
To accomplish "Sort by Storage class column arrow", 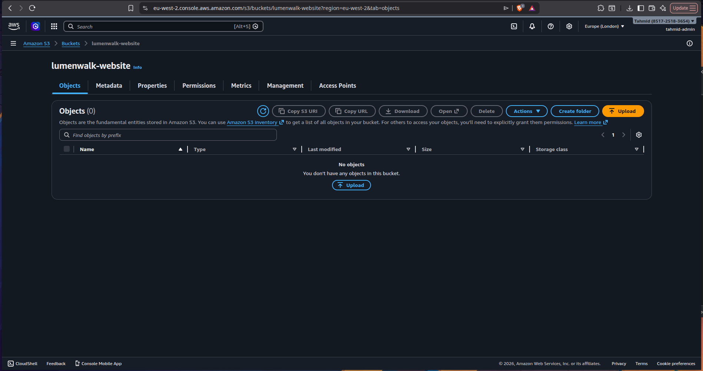I will 637,149.
